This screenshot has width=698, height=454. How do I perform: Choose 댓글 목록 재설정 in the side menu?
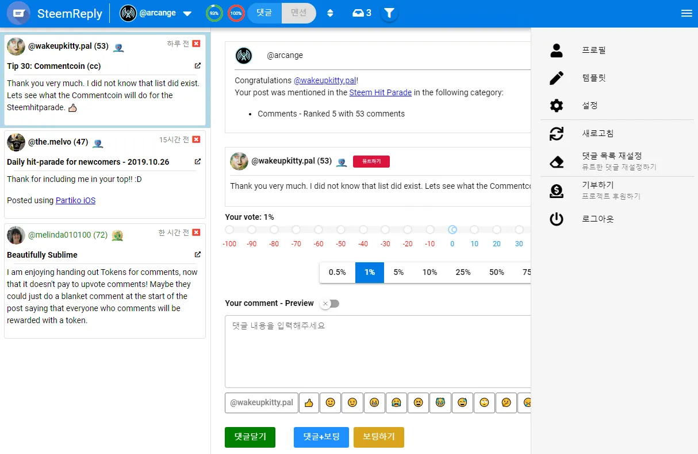[x=617, y=161]
